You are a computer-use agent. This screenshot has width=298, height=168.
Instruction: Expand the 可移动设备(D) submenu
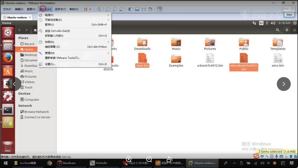[x=74, y=20]
